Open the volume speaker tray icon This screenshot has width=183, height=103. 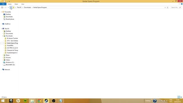pyautogui.click(x=167, y=101)
